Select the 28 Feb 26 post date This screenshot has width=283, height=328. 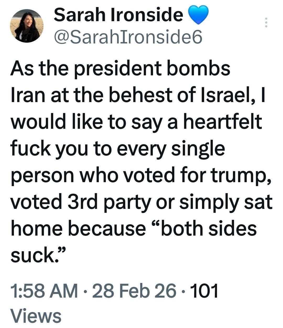point(132,291)
